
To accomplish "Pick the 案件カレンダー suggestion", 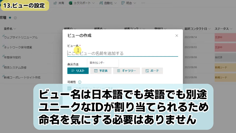I will point(97,63).
